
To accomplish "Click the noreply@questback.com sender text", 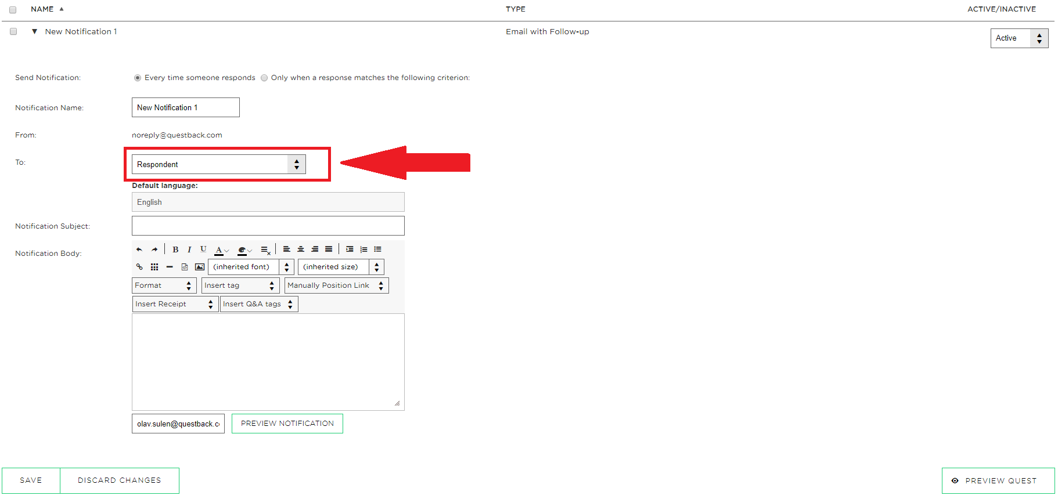I will [x=177, y=135].
